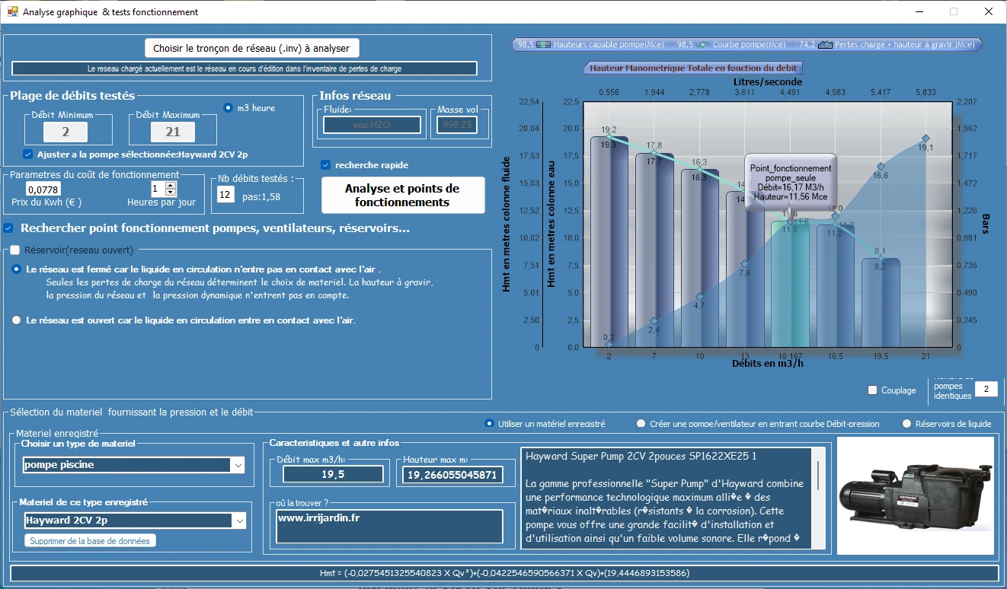
Task: Toggle the recherche rapide checkbox
Action: [326, 164]
